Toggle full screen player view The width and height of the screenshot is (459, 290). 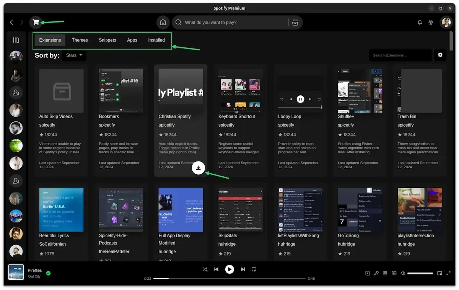tap(448, 273)
